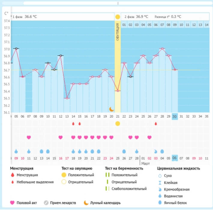Select the blue cervical fluid drop under cycle day 05
Viewport: 213px width, 210px height.
pos(16,151)
